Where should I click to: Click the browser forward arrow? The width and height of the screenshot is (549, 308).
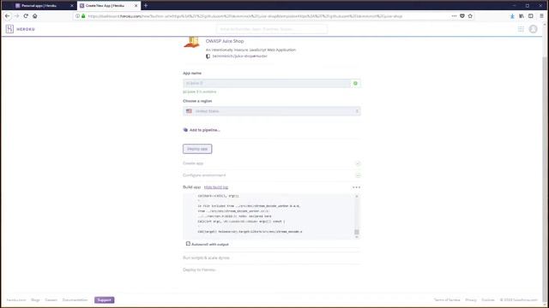pos(17,16)
